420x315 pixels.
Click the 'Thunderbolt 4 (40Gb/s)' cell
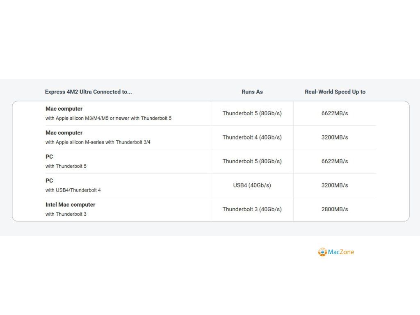[x=252, y=137]
